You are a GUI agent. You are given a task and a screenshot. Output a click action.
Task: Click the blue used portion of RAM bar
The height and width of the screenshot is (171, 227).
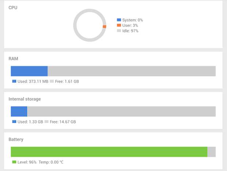(x=29, y=71)
